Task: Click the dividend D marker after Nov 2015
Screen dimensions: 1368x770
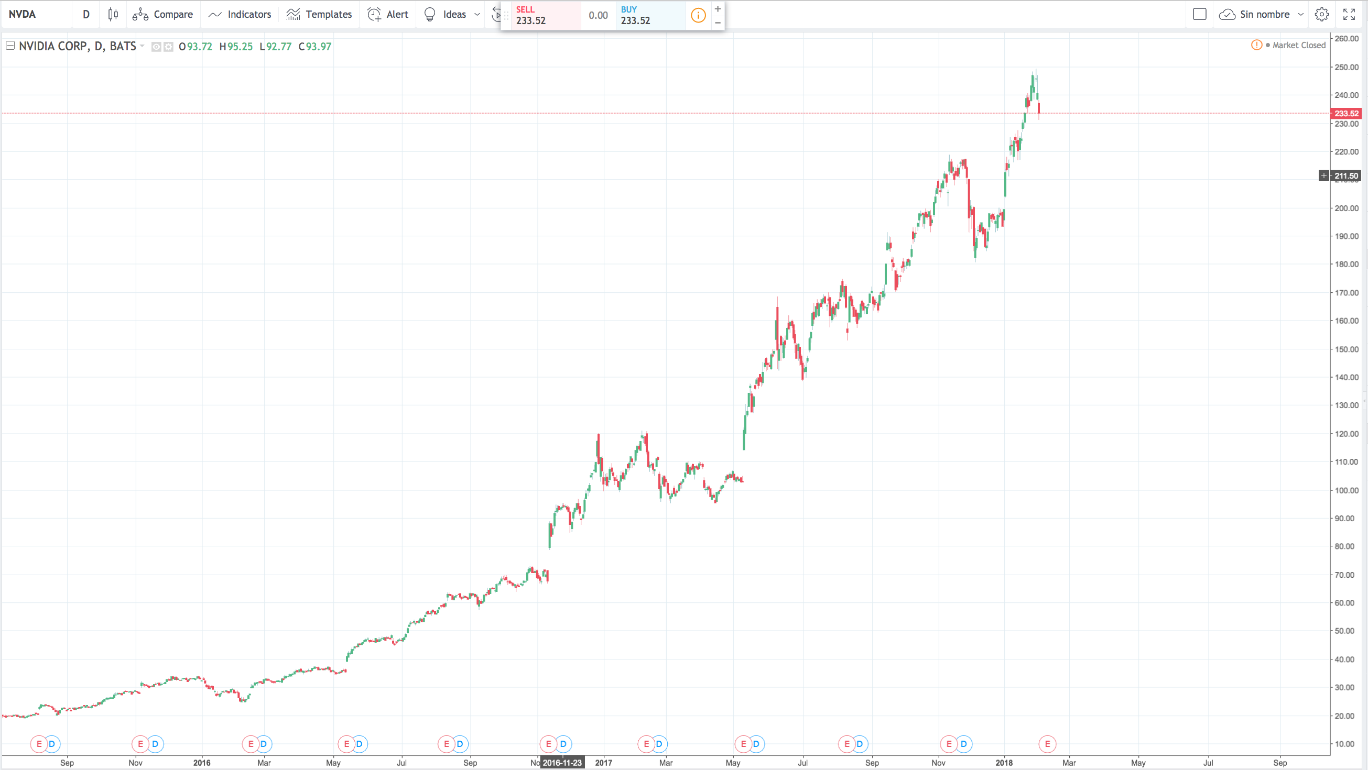Action: tap(155, 744)
